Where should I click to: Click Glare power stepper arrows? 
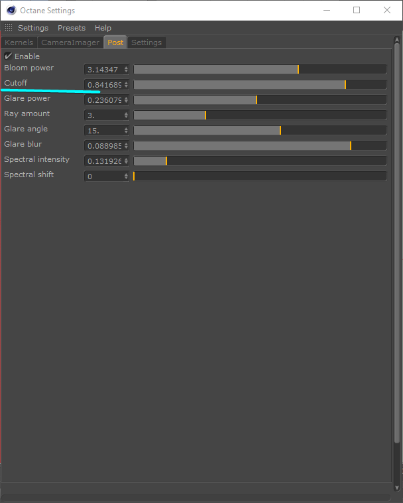pyautogui.click(x=126, y=100)
